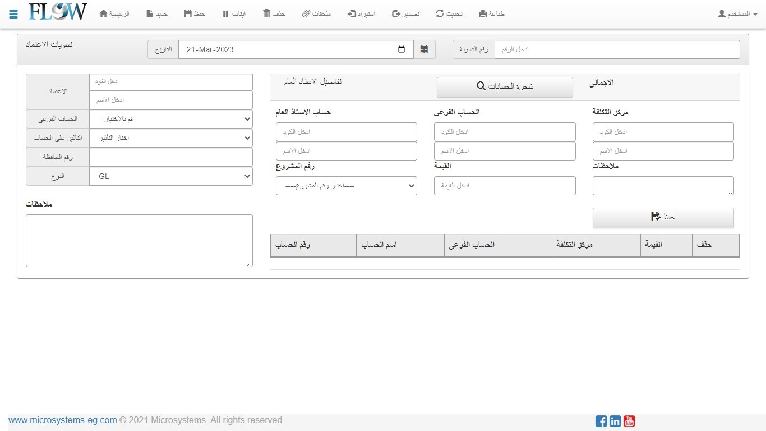Viewport: 766px width, 431px height.
Task: Click the save floppy icon (حفظ) in the toolbar
Action: (x=188, y=13)
